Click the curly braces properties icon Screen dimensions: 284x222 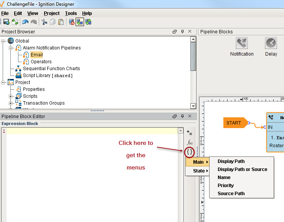coord(190,152)
